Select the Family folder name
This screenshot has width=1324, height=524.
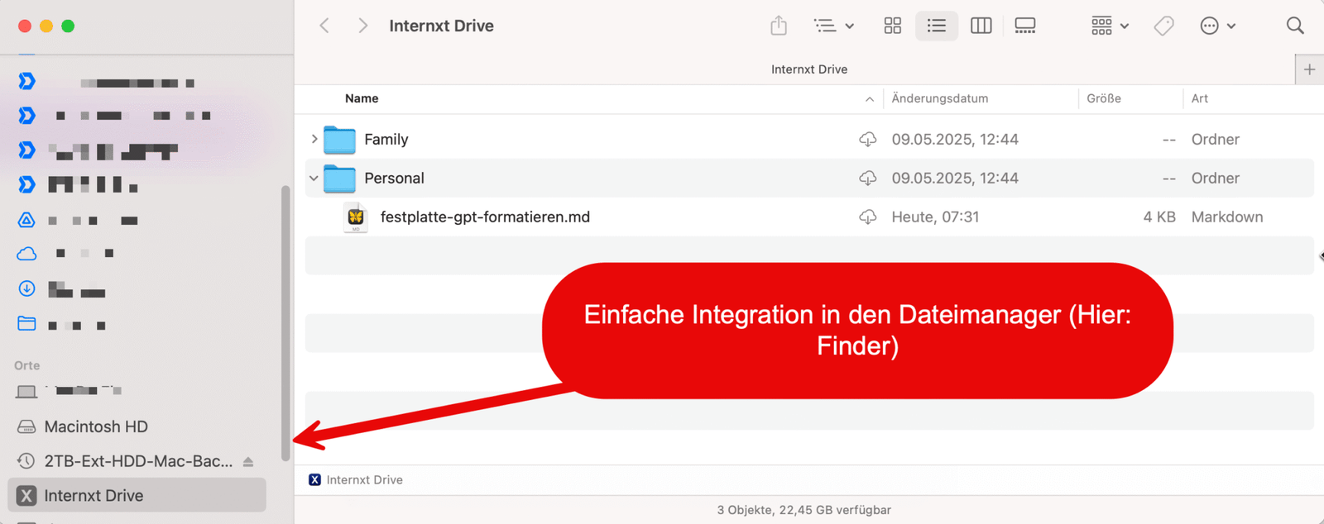(x=386, y=140)
